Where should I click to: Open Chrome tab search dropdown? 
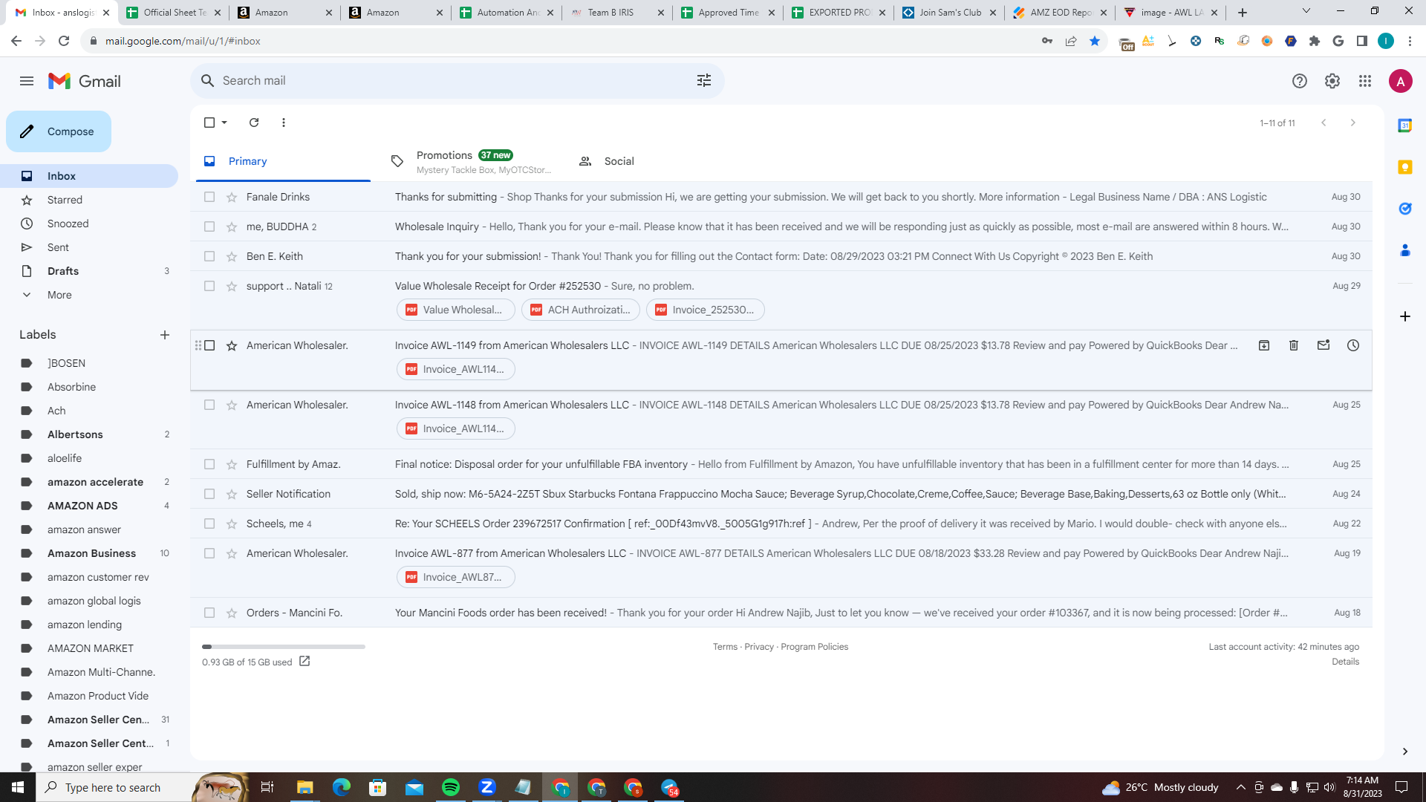pos(1306,11)
